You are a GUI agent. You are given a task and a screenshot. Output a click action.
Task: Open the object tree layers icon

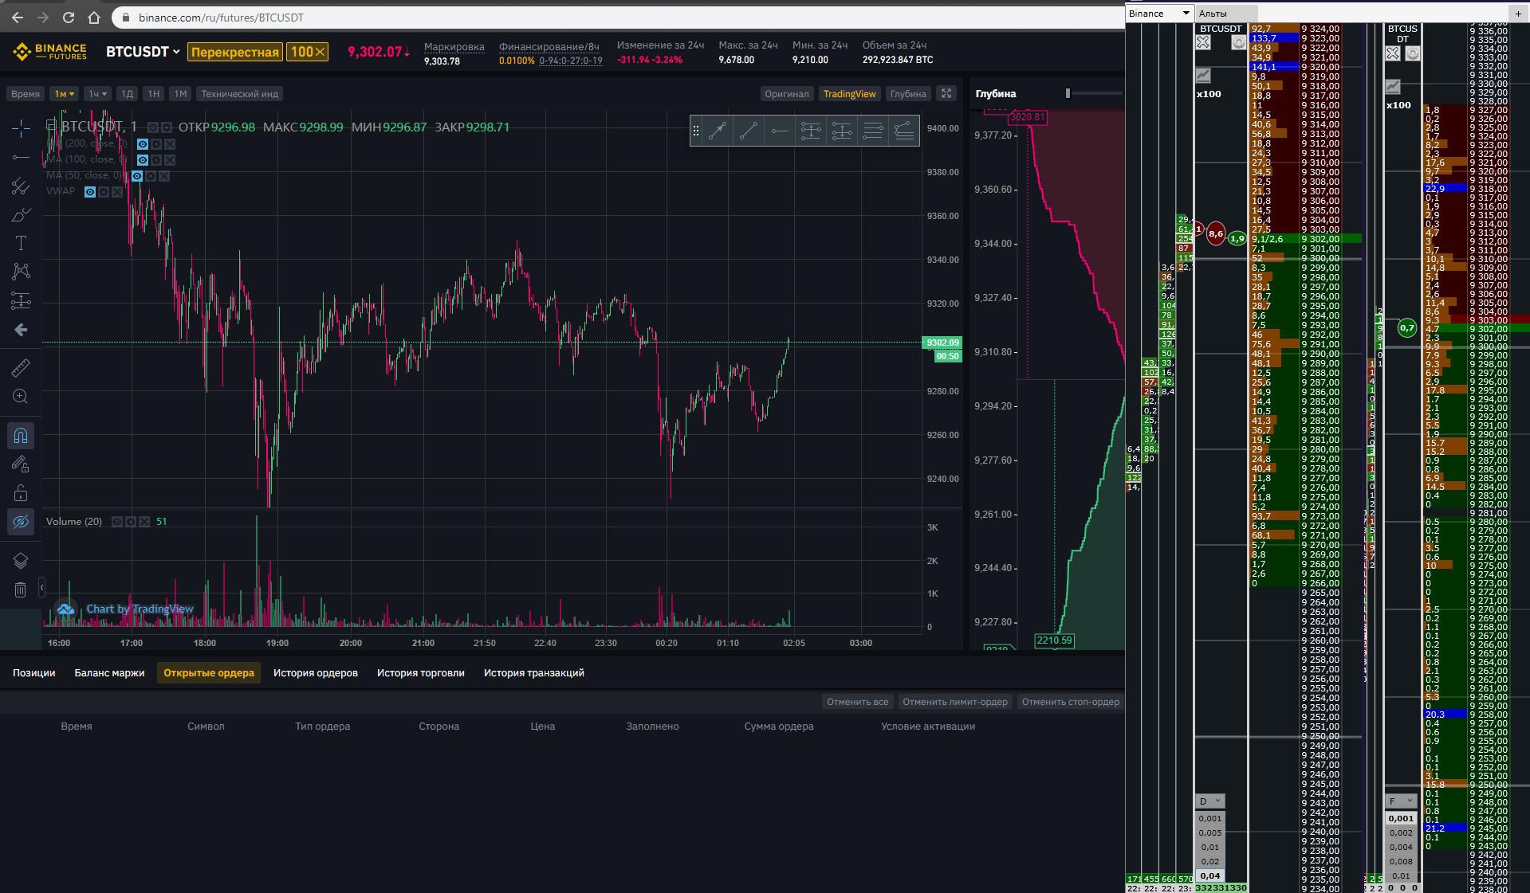pyautogui.click(x=22, y=561)
